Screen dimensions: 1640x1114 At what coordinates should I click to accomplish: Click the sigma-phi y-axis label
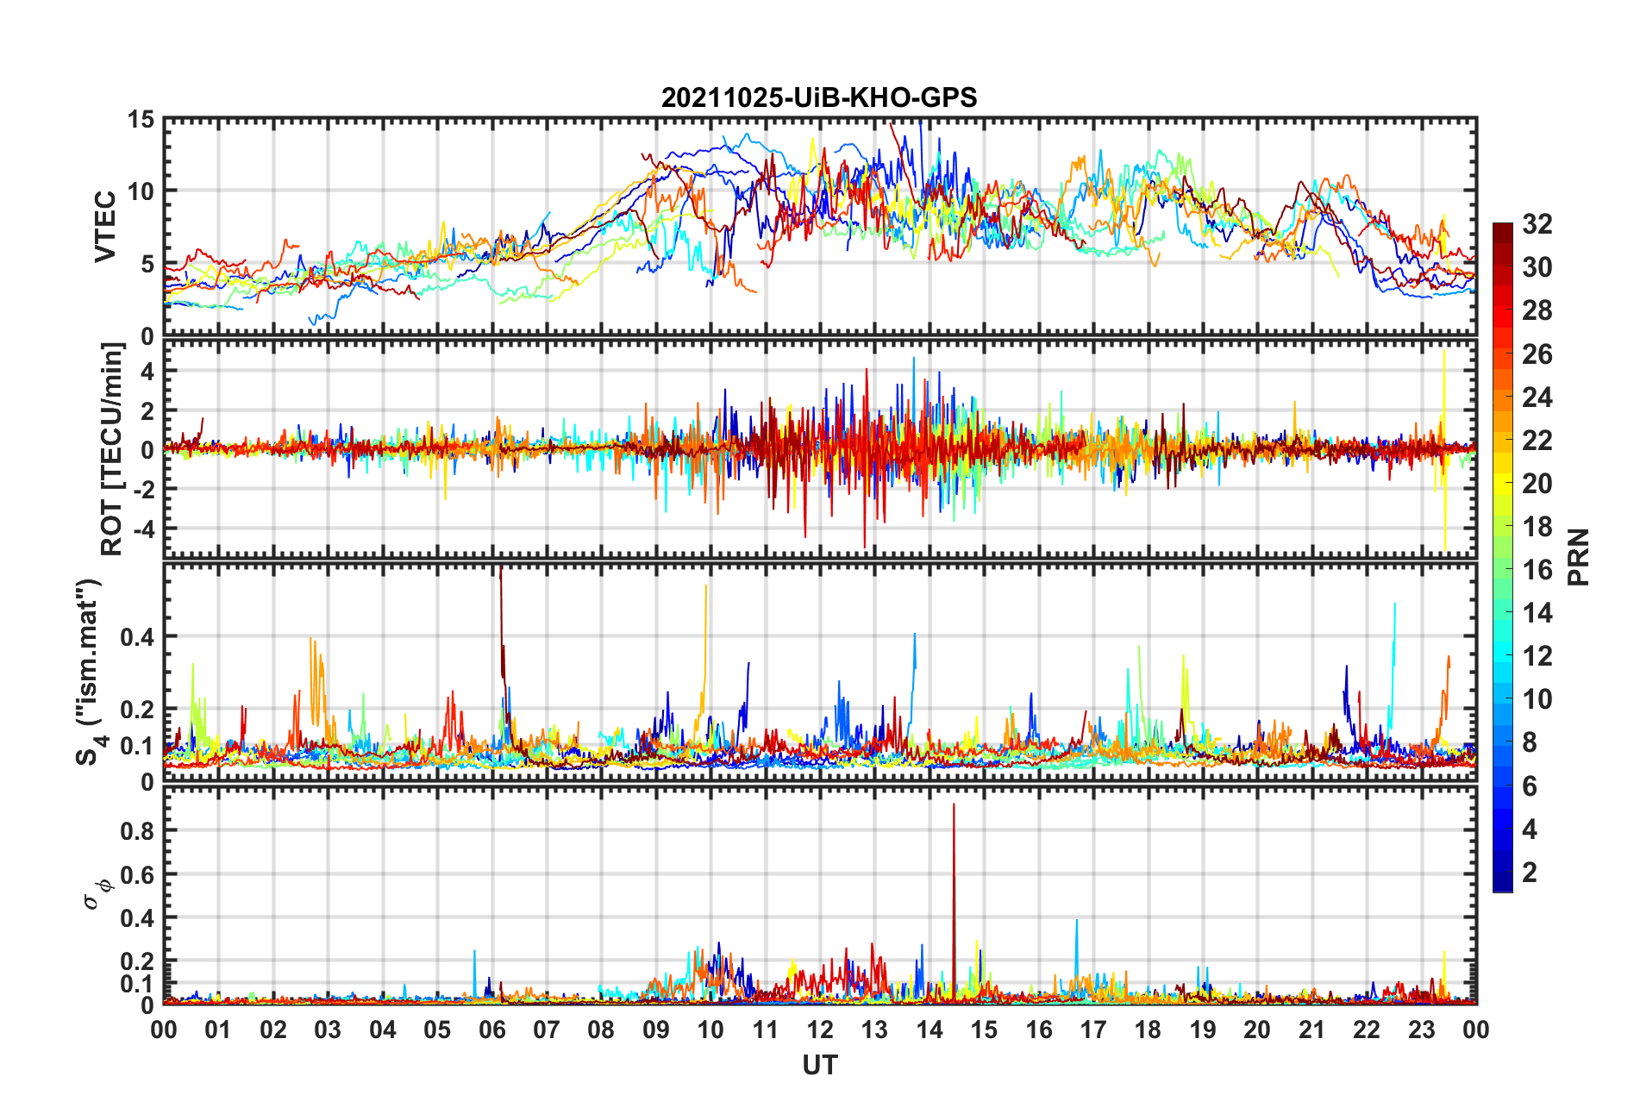[x=95, y=893]
